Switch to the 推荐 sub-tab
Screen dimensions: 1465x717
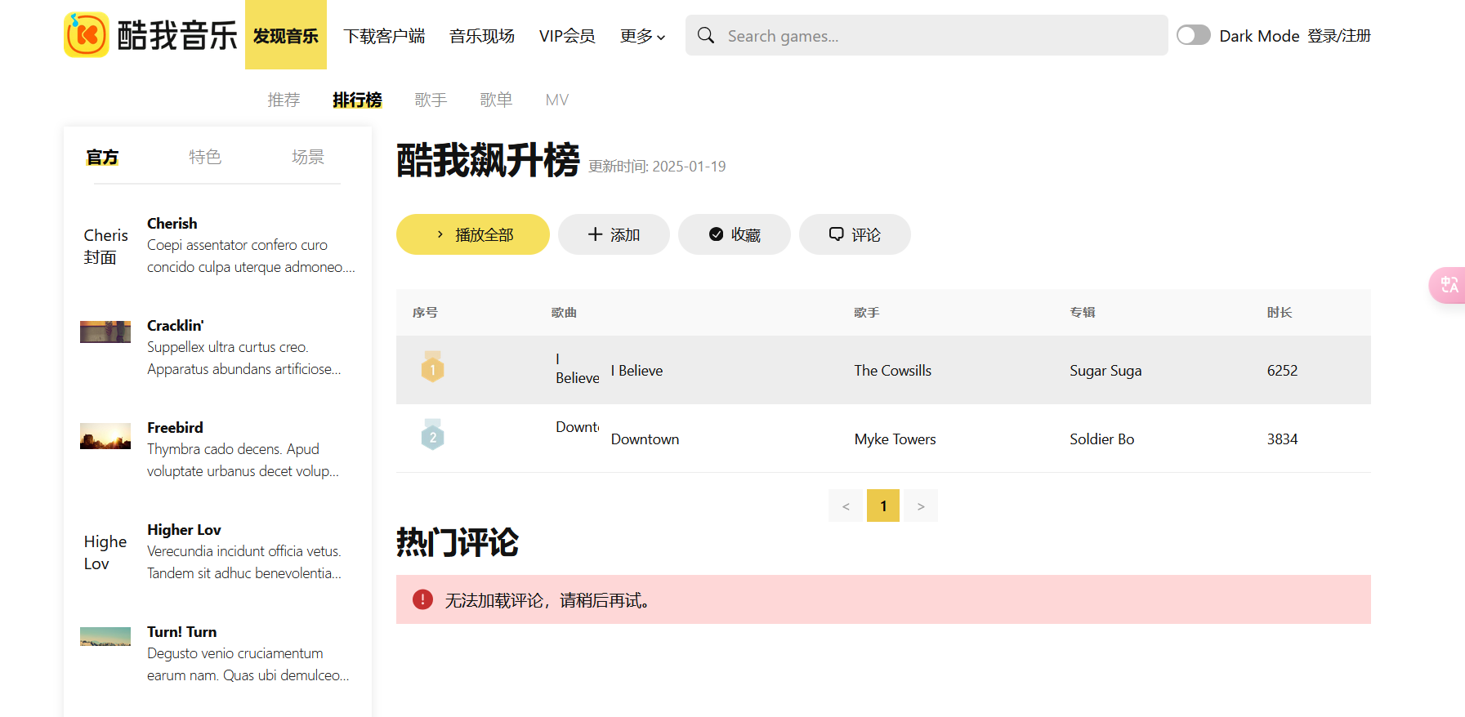284,100
